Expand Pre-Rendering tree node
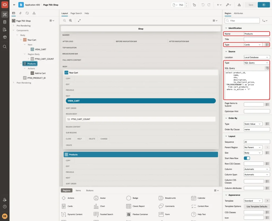 click(14, 25)
